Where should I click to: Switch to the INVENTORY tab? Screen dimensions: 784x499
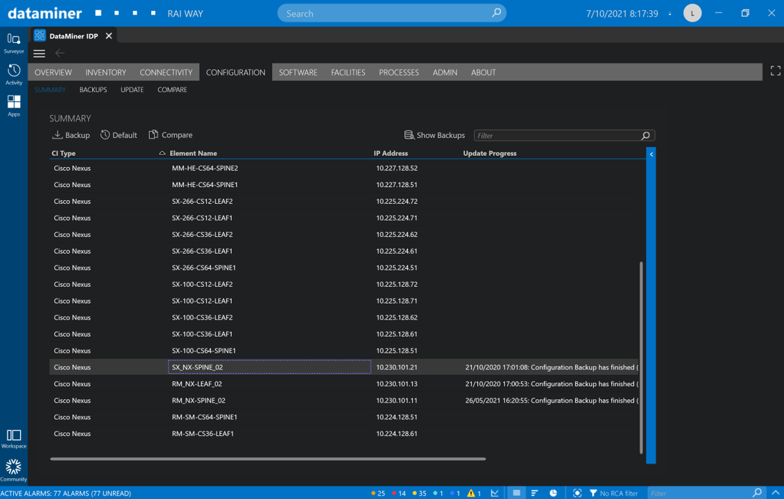pyautogui.click(x=105, y=73)
